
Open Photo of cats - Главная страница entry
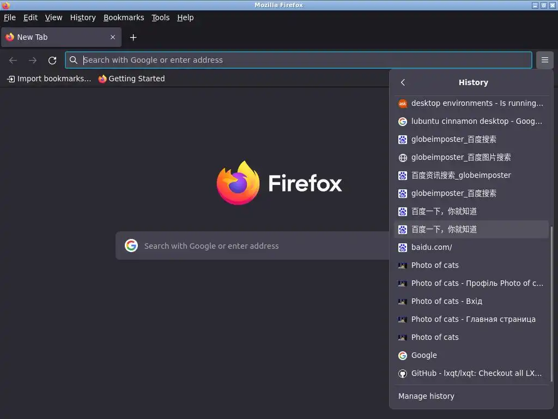471,319
